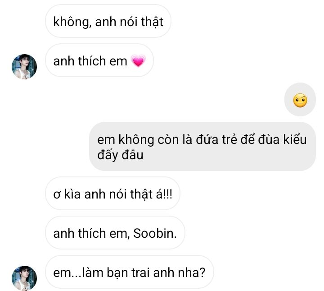Screen dimensions: 324x291
Task: Tap "đứa trẻ" in the sent message
Action: click(213, 140)
